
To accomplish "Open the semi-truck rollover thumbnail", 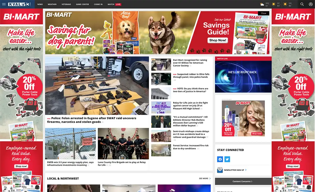I will pos(161,136).
